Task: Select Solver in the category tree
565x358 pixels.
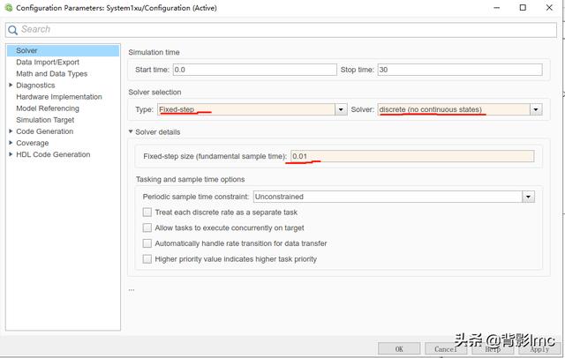Action: (63, 50)
